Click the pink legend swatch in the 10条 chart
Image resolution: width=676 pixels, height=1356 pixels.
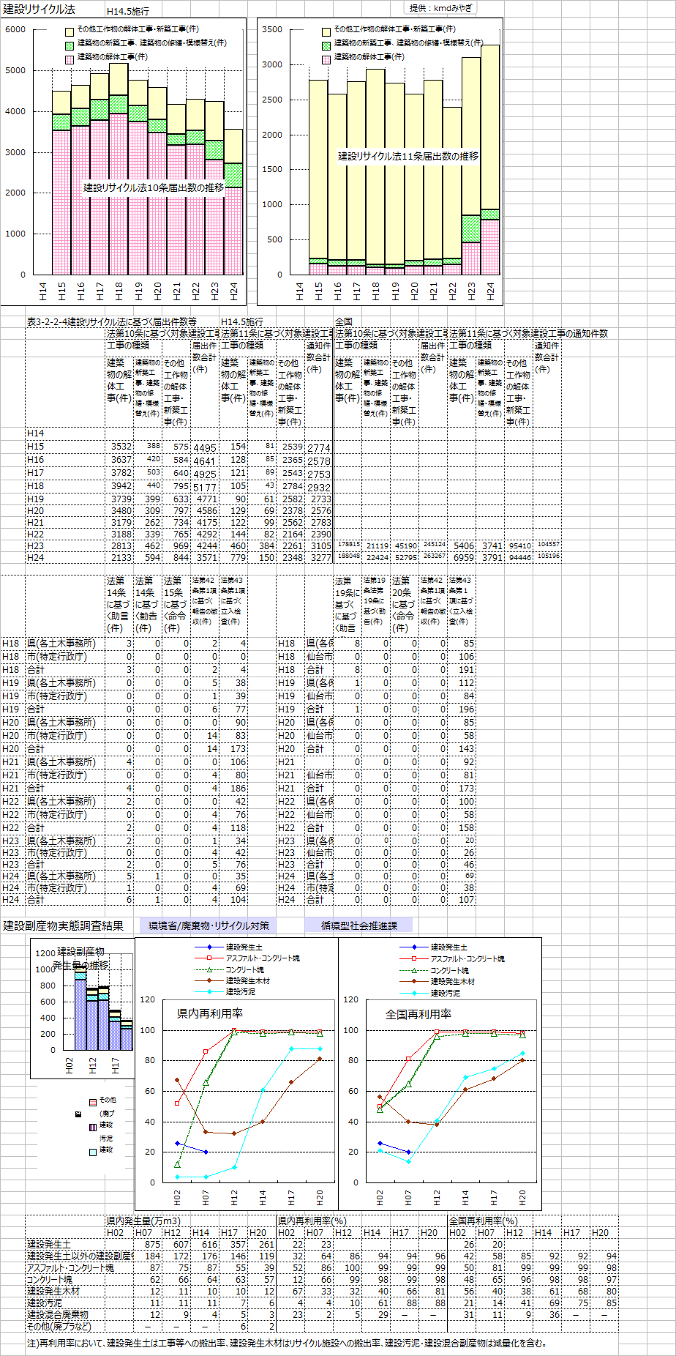tap(70, 59)
